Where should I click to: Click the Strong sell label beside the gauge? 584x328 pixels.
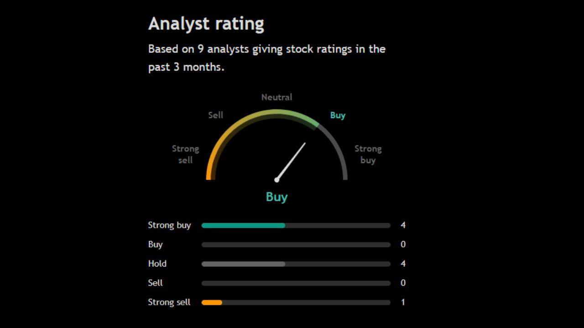185,154
